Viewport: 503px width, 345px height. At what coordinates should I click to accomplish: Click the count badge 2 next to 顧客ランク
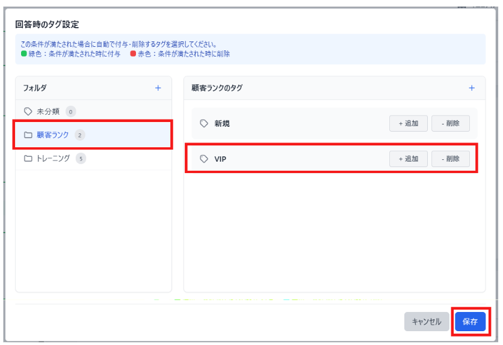point(80,135)
